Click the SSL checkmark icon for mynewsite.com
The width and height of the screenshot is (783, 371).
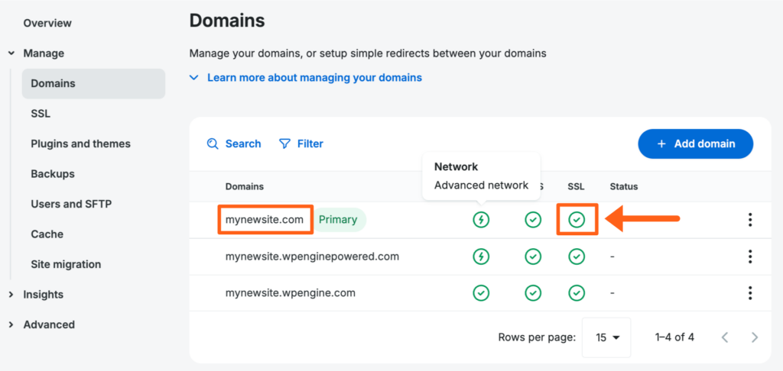click(577, 220)
